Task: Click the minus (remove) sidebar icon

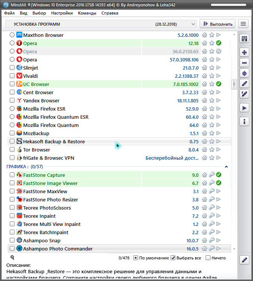Action: pos(244,63)
